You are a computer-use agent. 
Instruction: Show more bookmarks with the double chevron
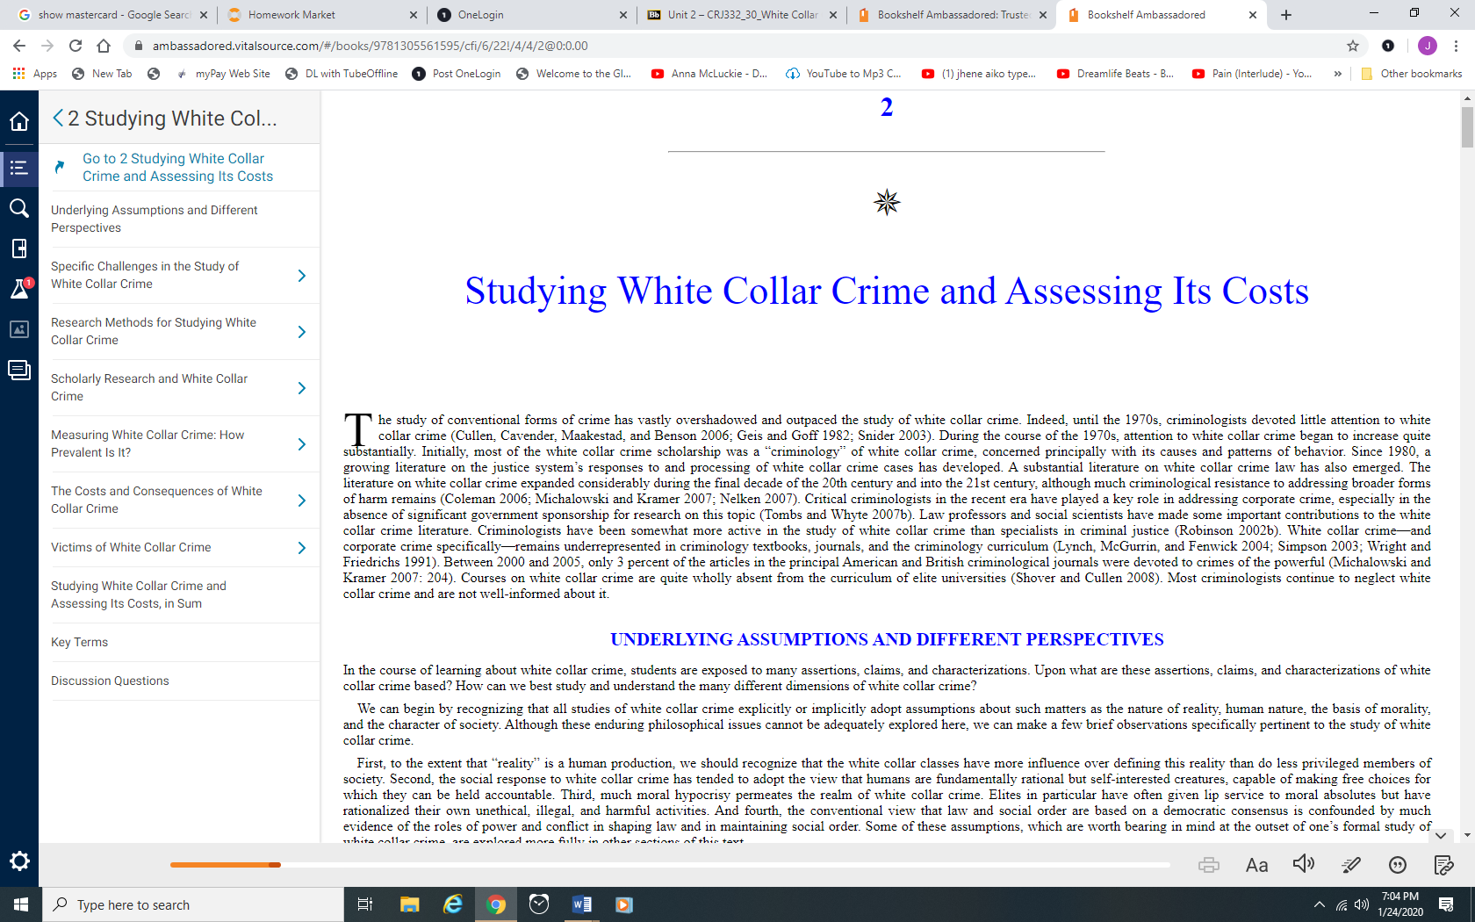[x=1337, y=74]
